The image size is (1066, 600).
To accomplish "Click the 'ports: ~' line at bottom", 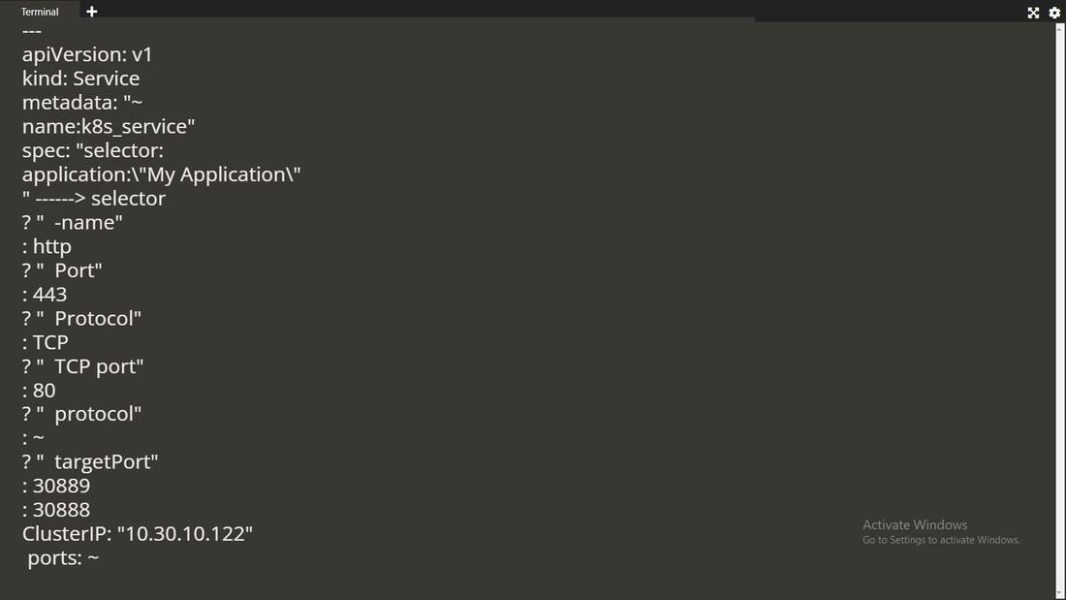I will 63,557.
